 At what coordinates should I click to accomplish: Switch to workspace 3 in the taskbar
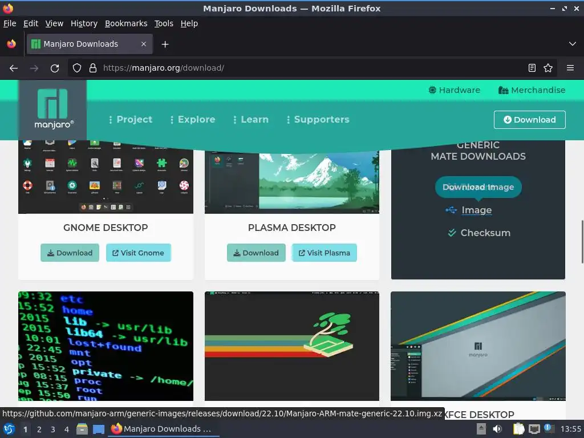[53, 429]
